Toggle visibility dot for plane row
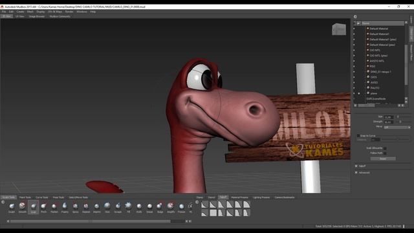 (x=354, y=93)
